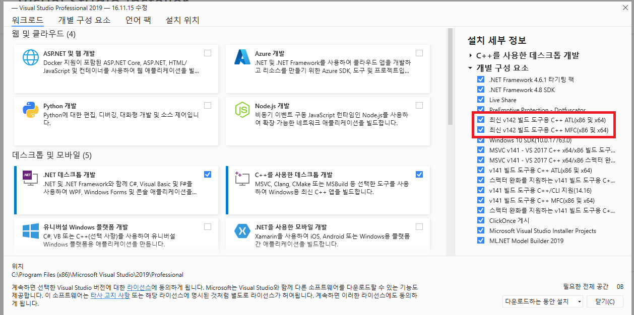Uncheck v141 빌드 도구용 C++/CLI 지원(14.16)
The width and height of the screenshot is (634, 315).
(x=481, y=190)
